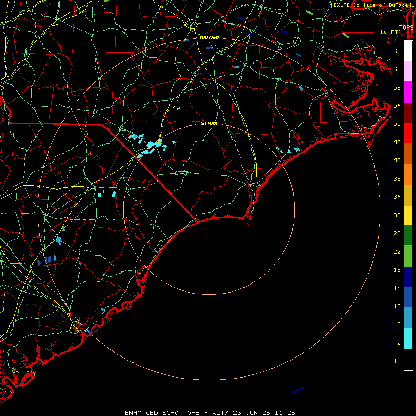Image resolution: width=416 pixels, height=416 pixels.
Task: Click the bright orange legend swatch
Action: pos(408,175)
